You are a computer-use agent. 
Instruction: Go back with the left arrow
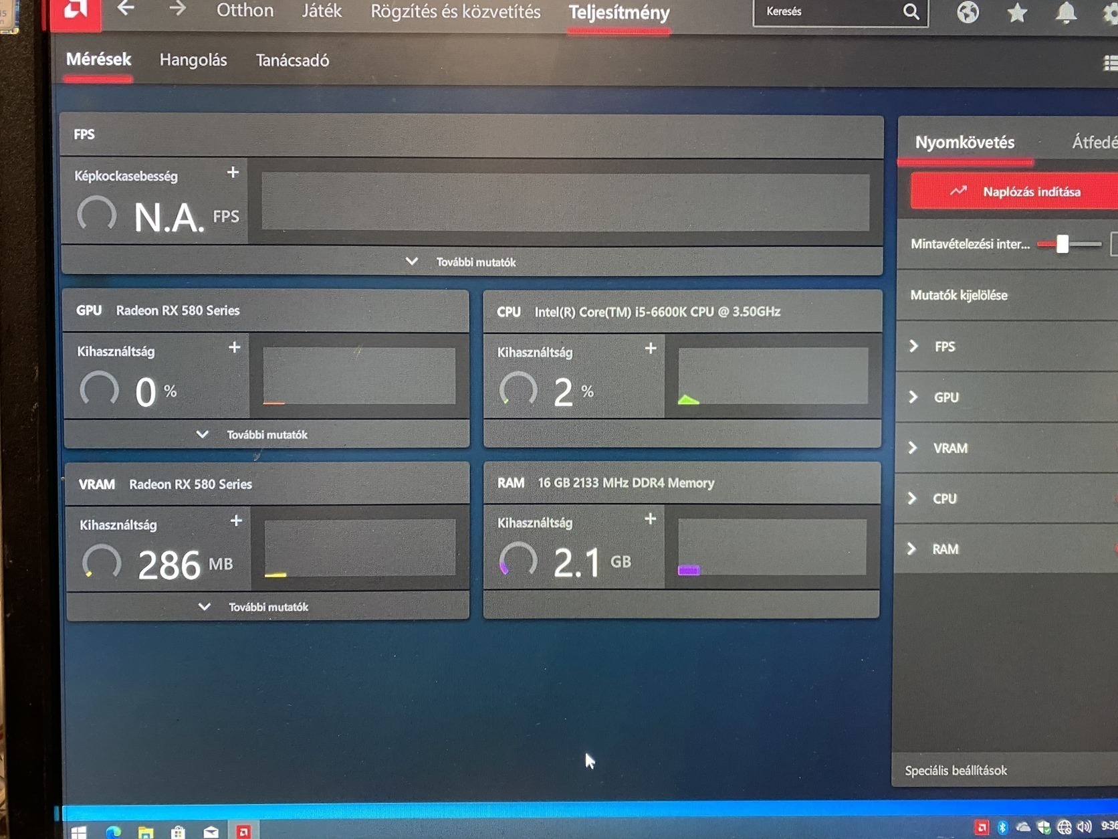click(126, 9)
